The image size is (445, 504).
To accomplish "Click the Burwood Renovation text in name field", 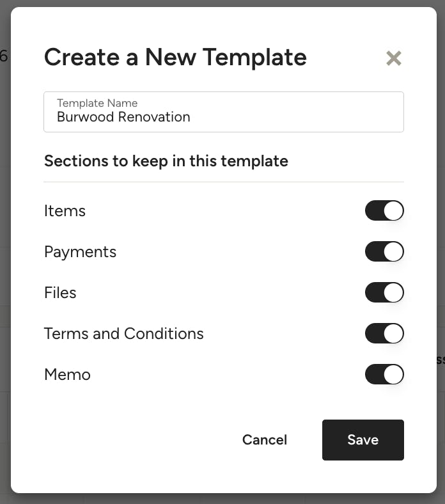I will [123, 117].
